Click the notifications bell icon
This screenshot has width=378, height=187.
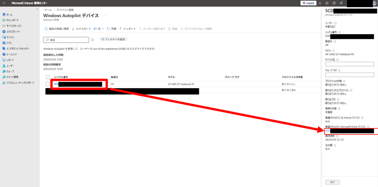tap(320, 3)
